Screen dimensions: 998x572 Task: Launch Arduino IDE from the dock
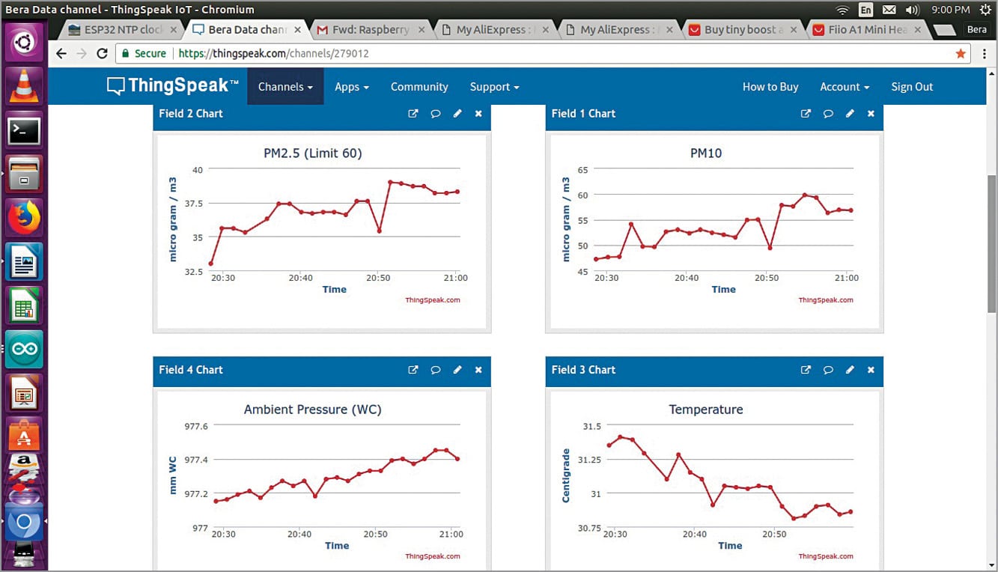(24, 350)
